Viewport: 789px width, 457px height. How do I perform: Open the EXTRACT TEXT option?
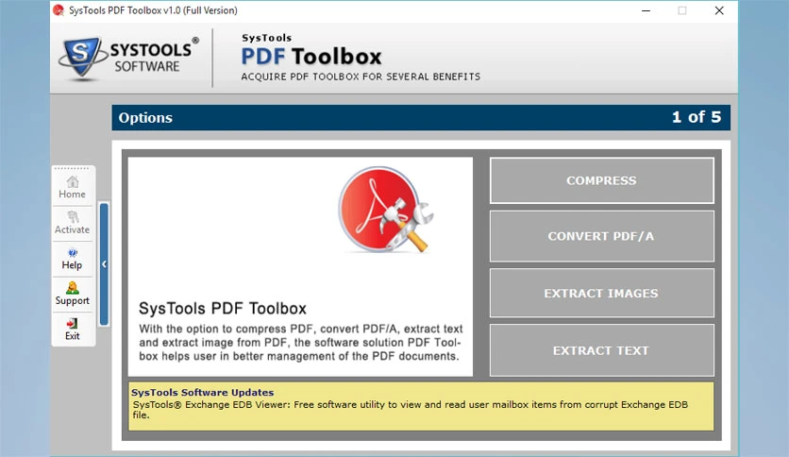point(602,350)
